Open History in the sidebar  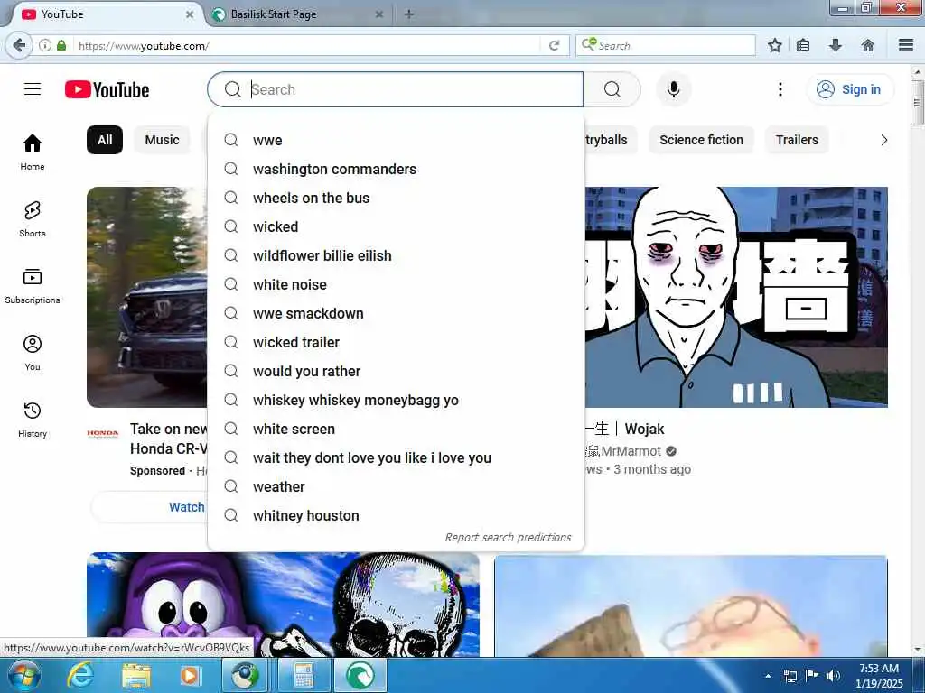click(33, 419)
